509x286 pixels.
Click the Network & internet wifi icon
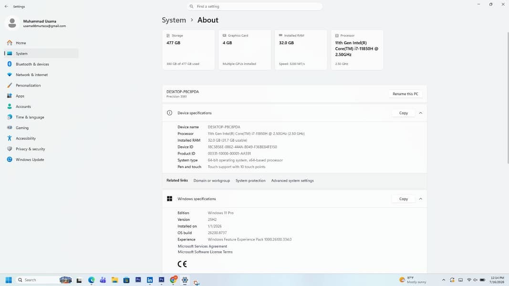pos(10,74)
